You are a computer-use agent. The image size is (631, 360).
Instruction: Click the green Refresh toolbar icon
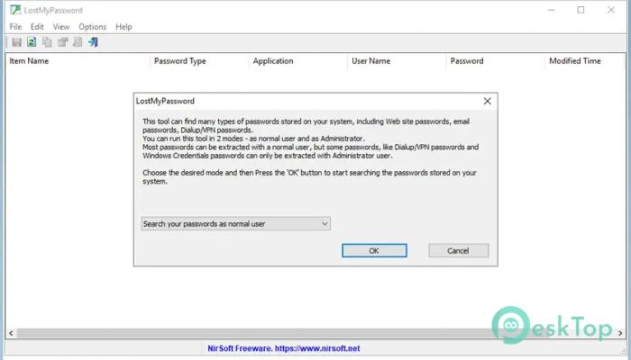coord(32,42)
